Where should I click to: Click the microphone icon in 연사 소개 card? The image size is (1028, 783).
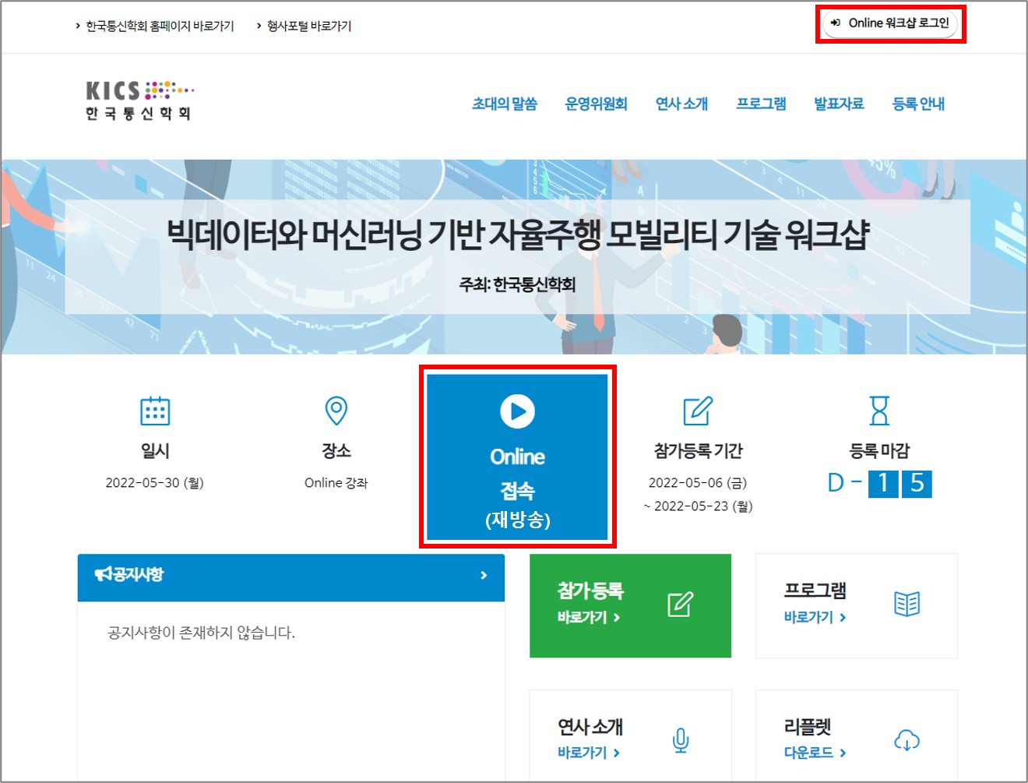pyautogui.click(x=680, y=740)
